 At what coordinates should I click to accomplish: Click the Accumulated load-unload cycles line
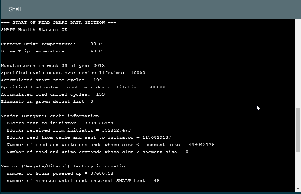coord(53,94)
